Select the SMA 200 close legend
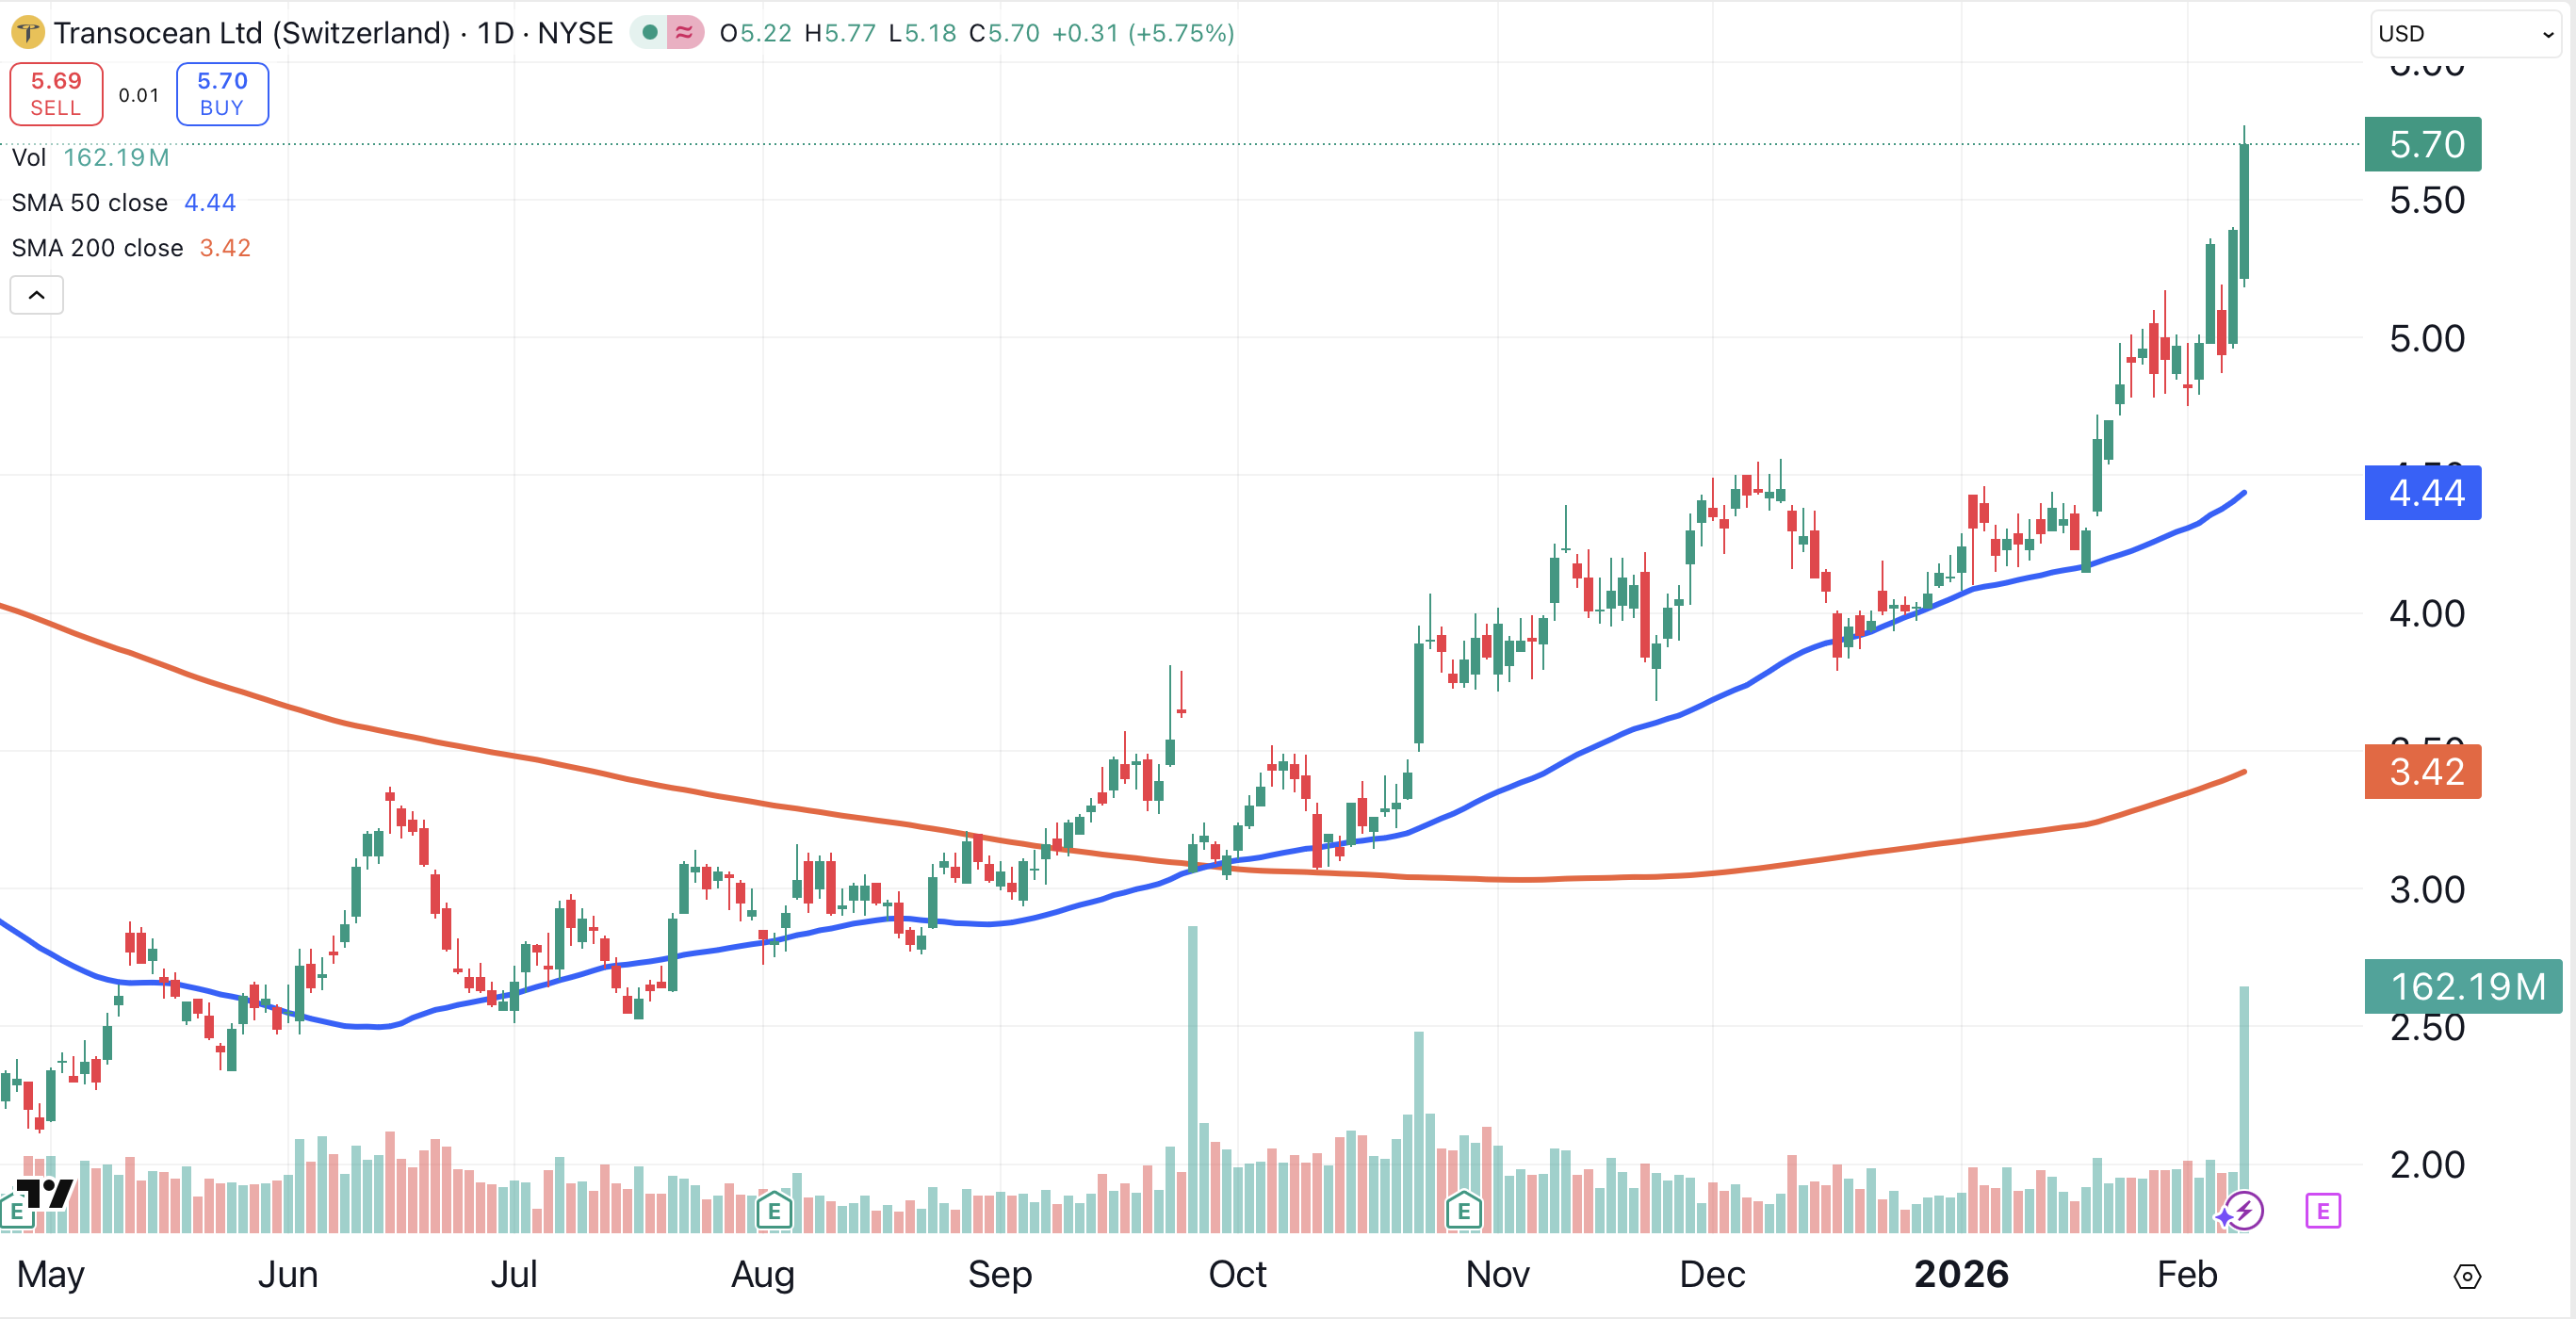 pos(98,248)
